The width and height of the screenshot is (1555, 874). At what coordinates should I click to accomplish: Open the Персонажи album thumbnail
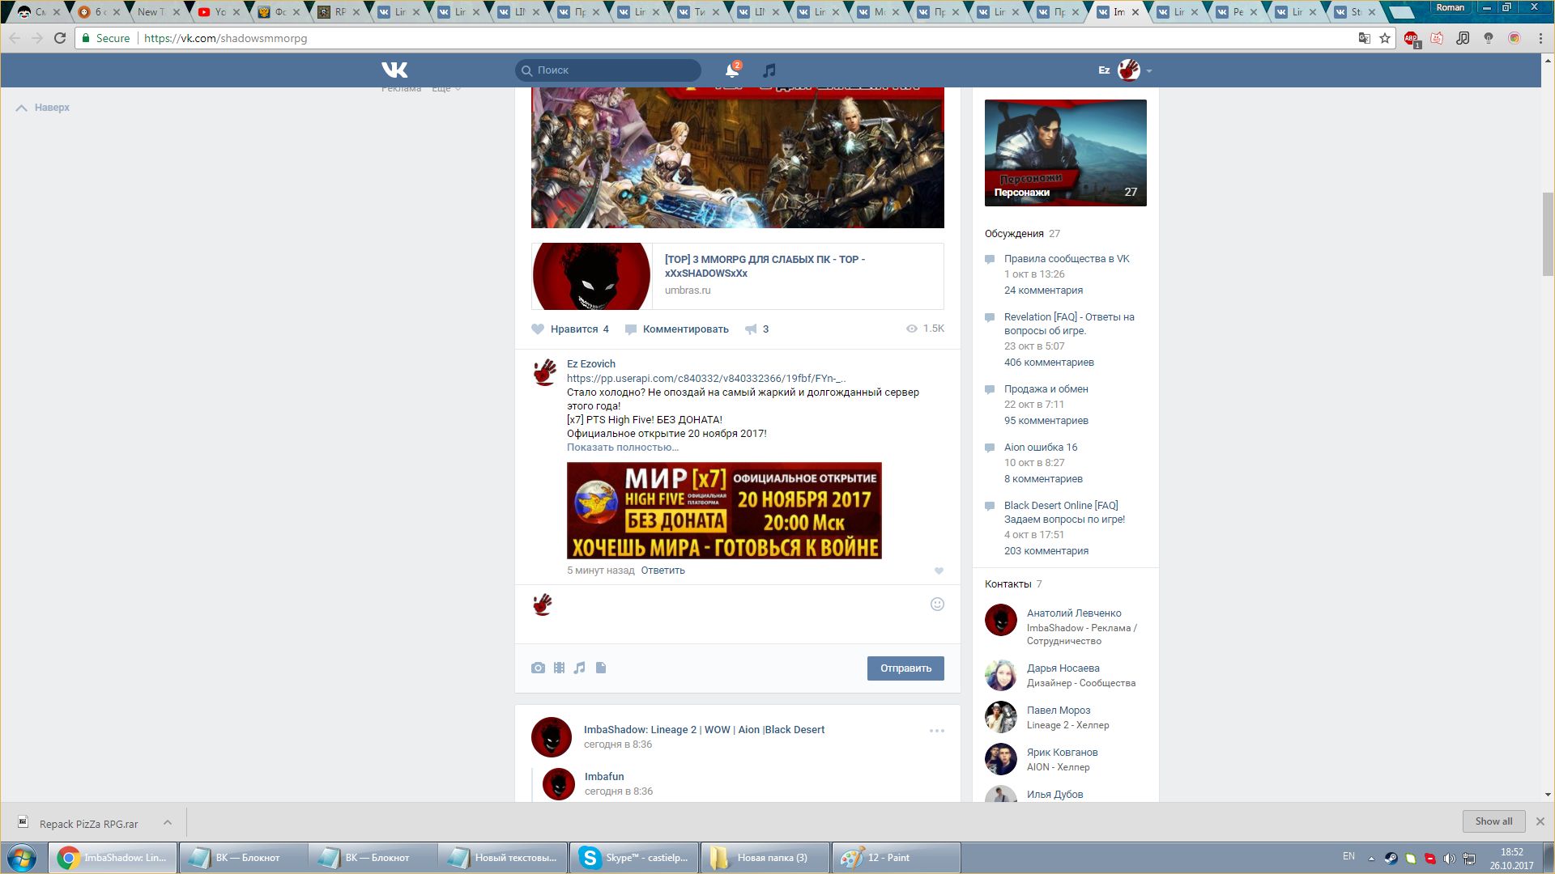[1065, 152]
